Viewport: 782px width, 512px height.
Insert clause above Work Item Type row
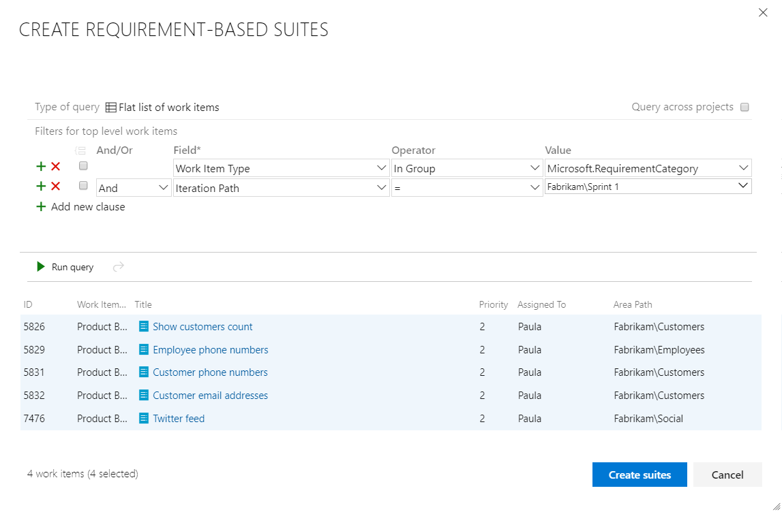(x=41, y=166)
